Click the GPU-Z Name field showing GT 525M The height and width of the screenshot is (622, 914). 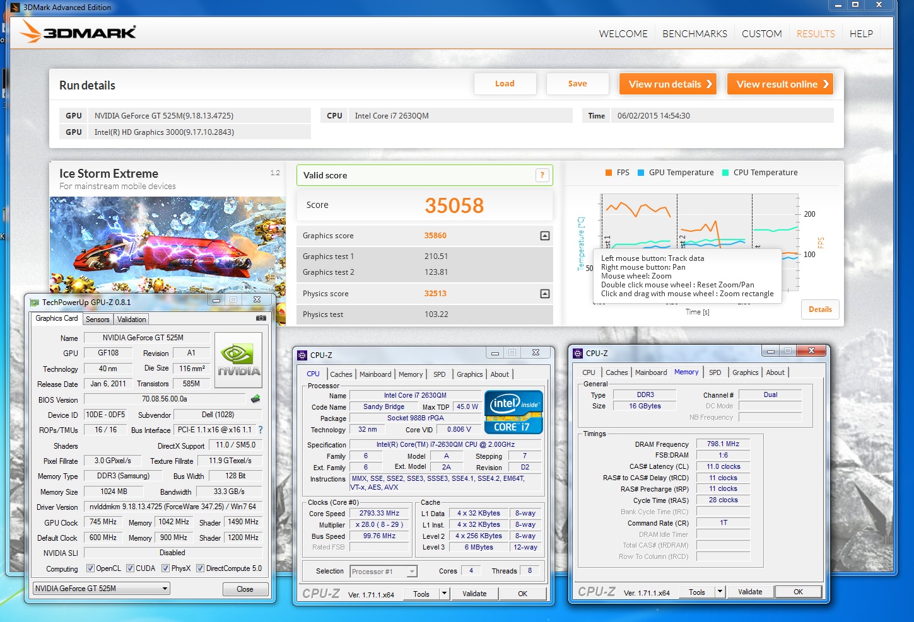pos(147,337)
